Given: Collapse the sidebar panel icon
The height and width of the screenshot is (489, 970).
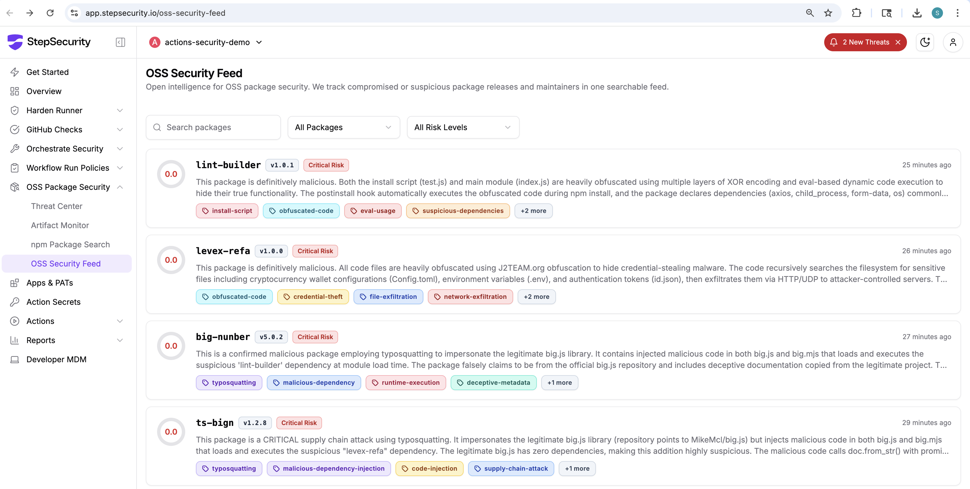Looking at the screenshot, I should pyautogui.click(x=120, y=42).
